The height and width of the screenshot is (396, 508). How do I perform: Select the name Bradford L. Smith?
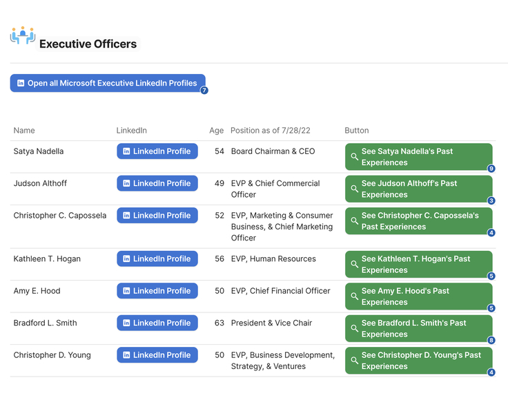coord(46,323)
